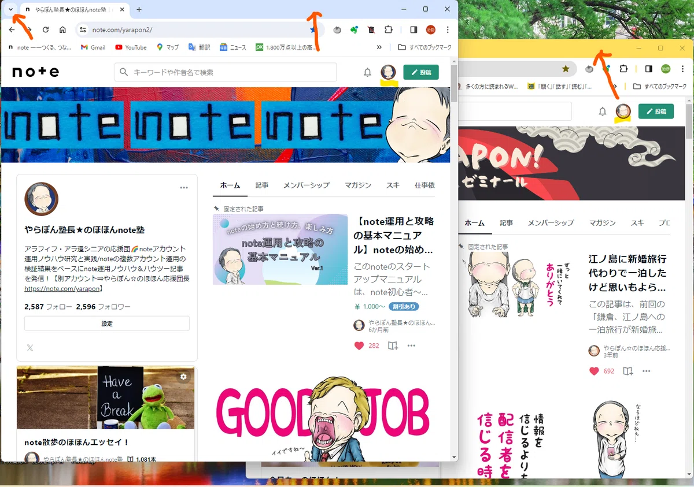Open the notifications bell in the yellow window
Viewport: 694px width, 487px height.
[603, 111]
